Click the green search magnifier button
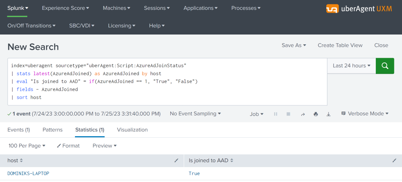This screenshot has height=182, width=402. pyautogui.click(x=385, y=66)
